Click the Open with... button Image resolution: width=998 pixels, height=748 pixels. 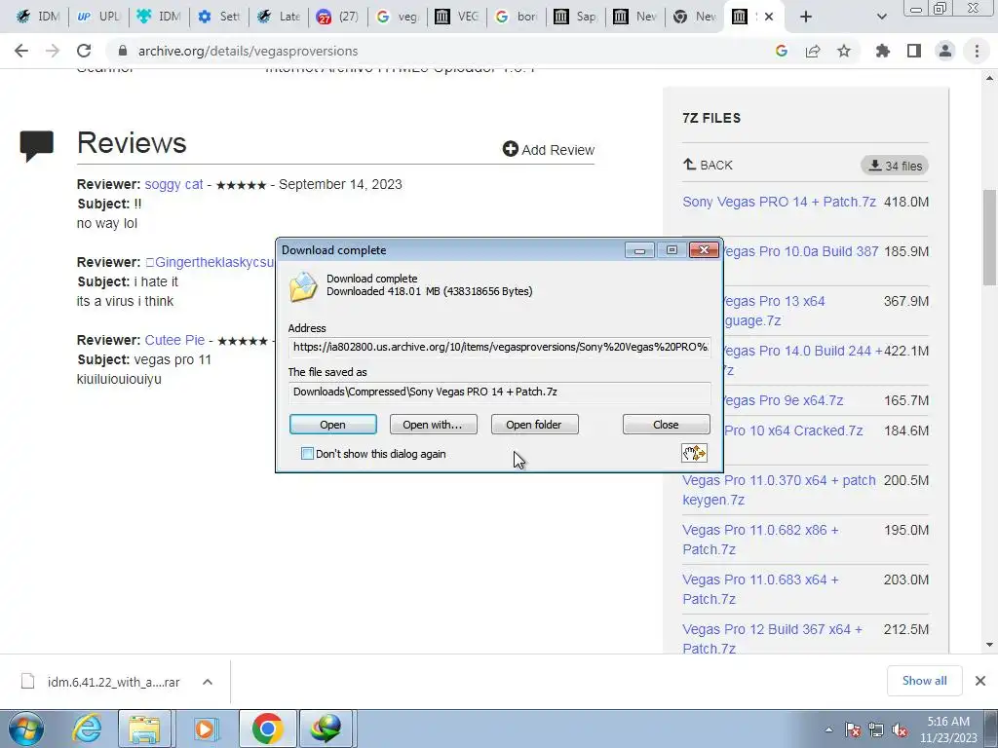pos(433,425)
